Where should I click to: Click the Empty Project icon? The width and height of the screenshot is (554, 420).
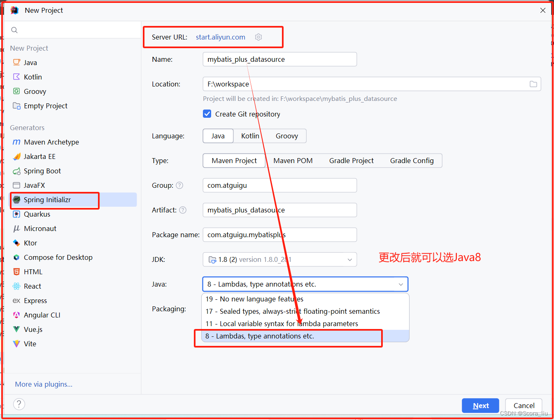[16, 106]
